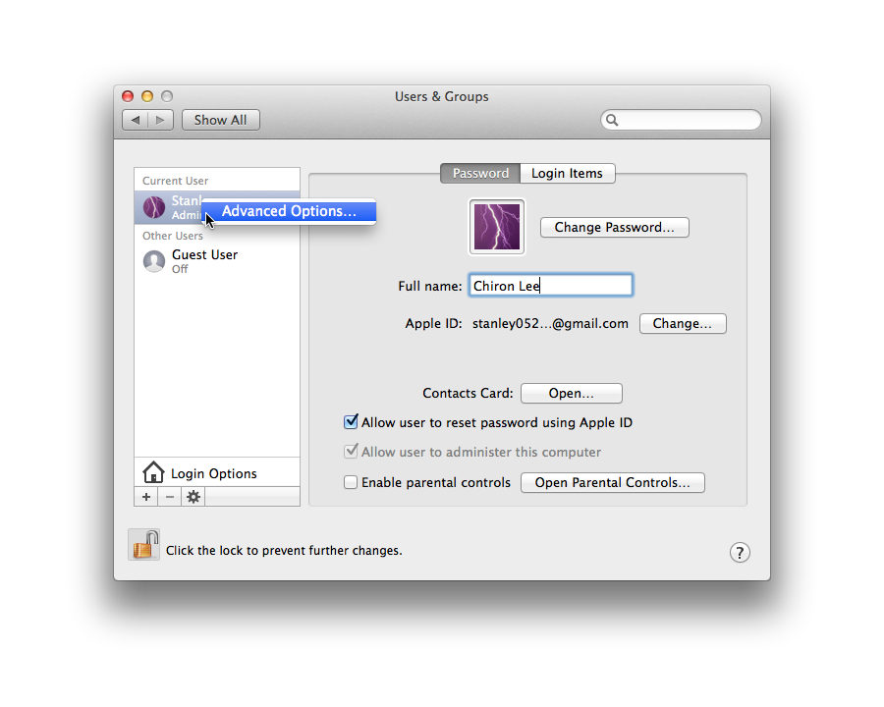Toggle Allow user to administer this computer
The width and height of the screenshot is (884, 707).
[x=351, y=452]
